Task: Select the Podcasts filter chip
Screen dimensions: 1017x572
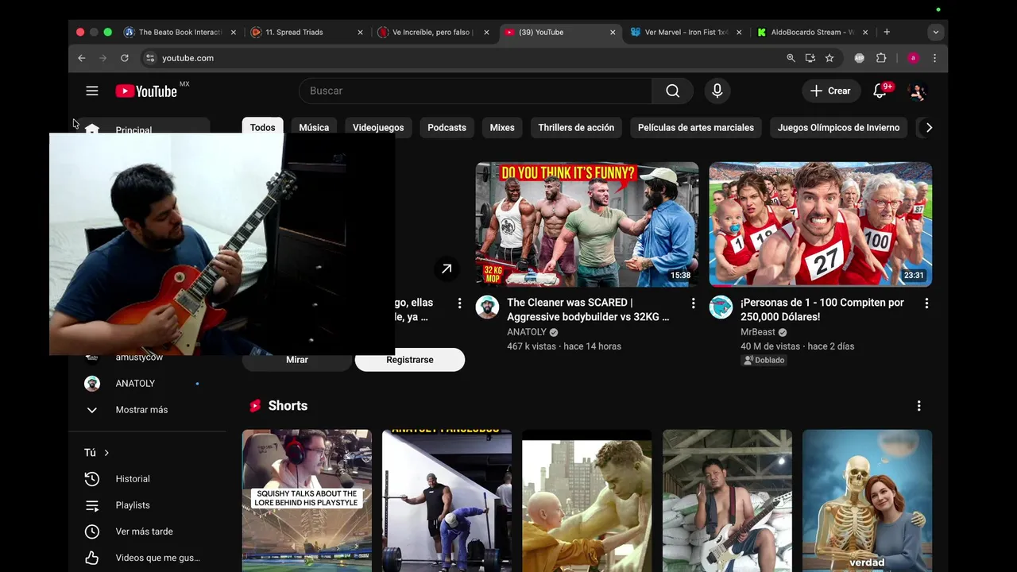Action: (447, 127)
